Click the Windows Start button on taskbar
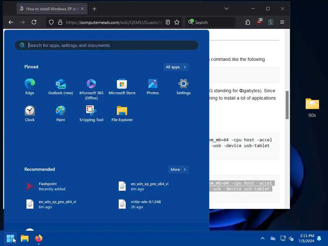This screenshot has height=246, width=328. (11, 238)
